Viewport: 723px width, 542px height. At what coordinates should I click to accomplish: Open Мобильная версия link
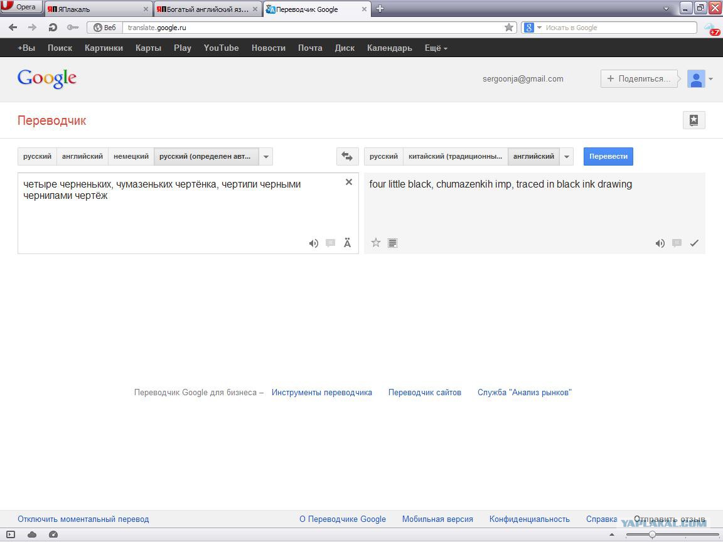coord(437,519)
